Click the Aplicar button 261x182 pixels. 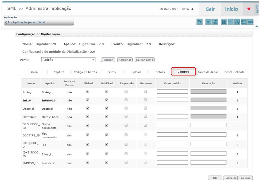tap(246, 178)
